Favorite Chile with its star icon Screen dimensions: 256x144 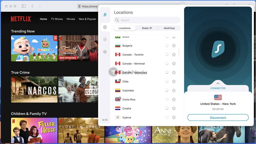click(x=174, y=81)
